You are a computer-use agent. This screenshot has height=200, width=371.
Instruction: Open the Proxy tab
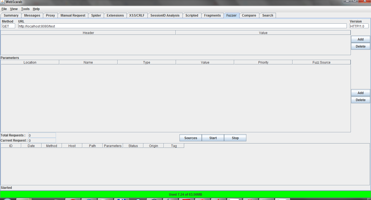(x=50, y=15)
